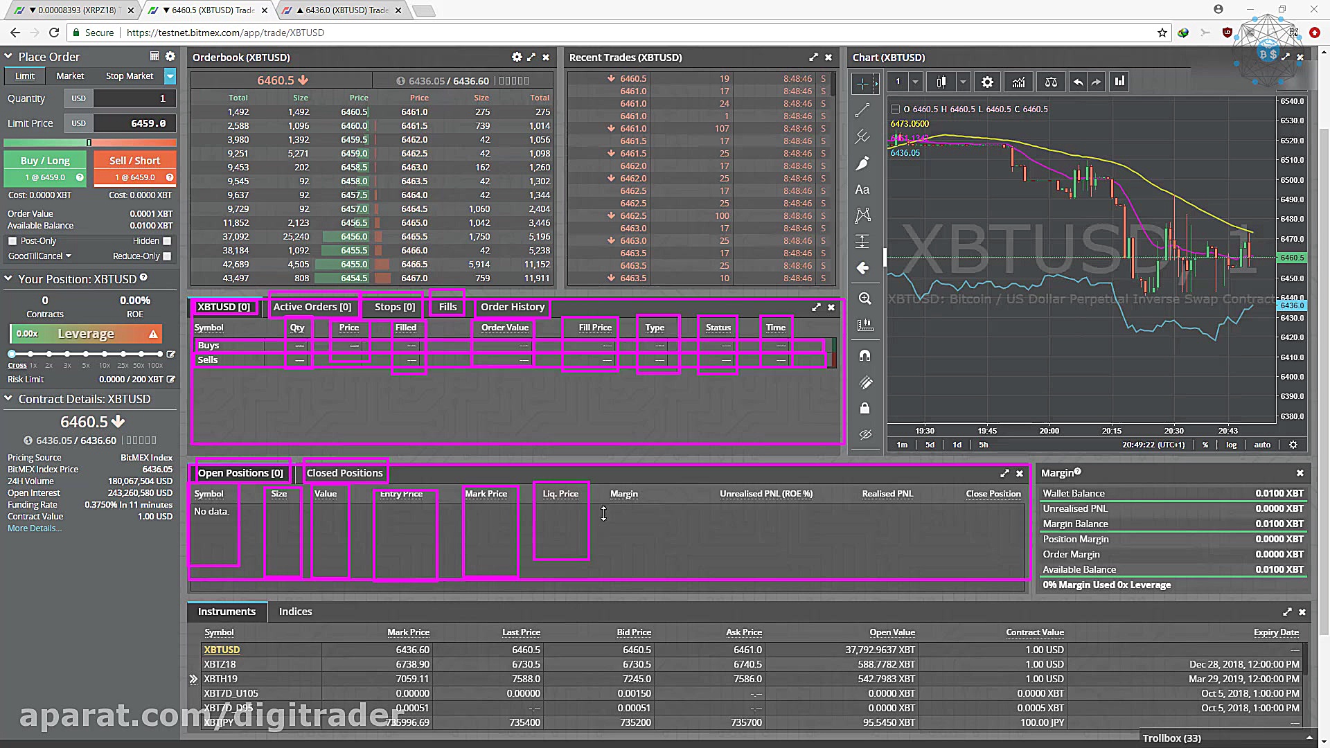Expand the side panel next to XBTH19 row
This screenshot has height=748, width=1330.
[x=193, y=679]
